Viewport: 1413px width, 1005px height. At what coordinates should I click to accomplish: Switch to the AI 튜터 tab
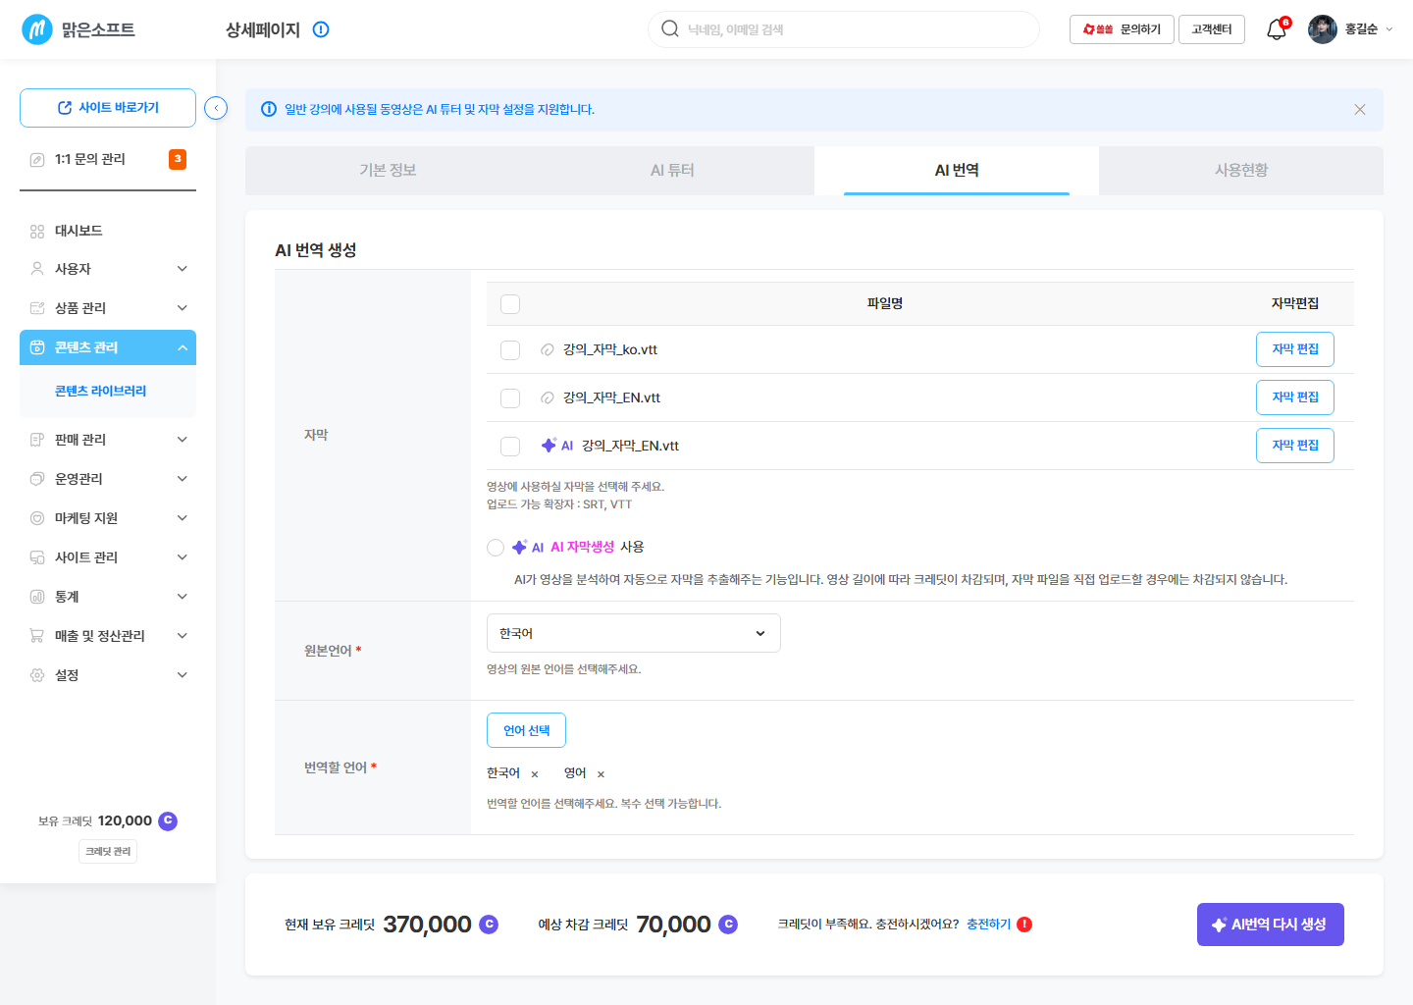pos(672,171)
